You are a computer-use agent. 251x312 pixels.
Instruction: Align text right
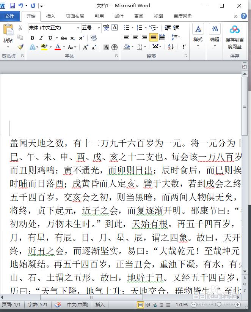point(144,37)
